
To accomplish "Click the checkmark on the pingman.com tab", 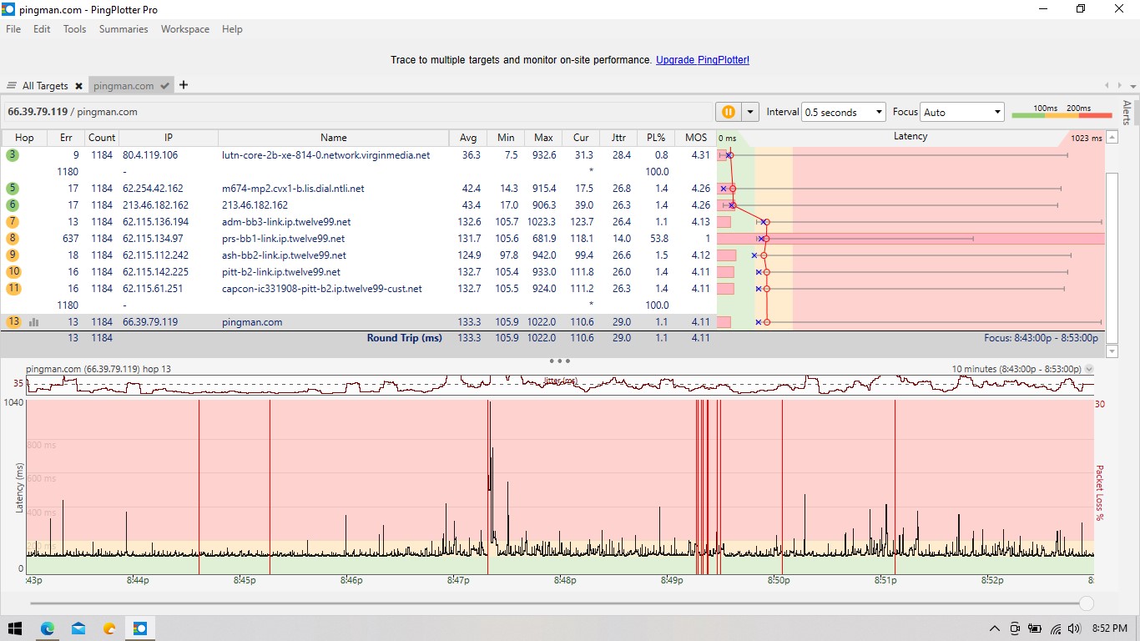I will point(165,86).
